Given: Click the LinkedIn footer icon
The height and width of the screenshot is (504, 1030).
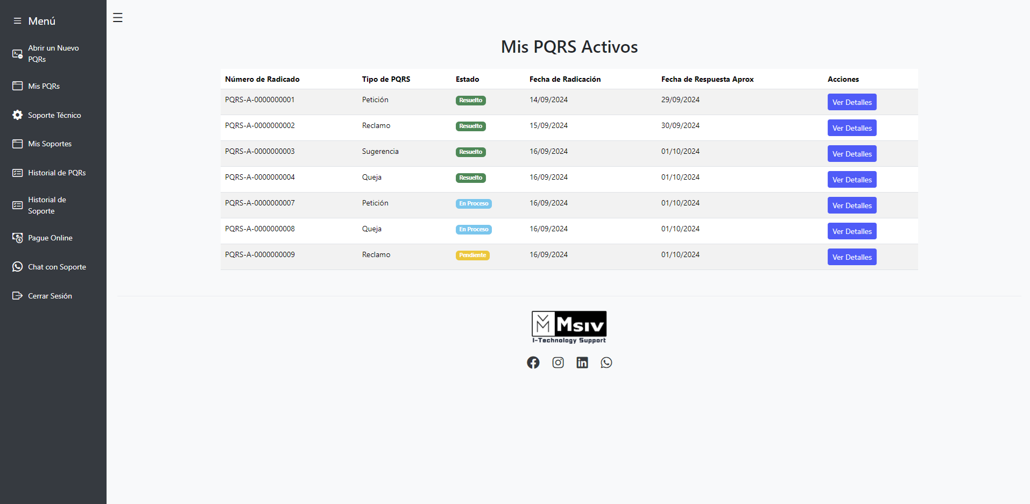Looking at the screenshot, I should [x=582, y=363].
